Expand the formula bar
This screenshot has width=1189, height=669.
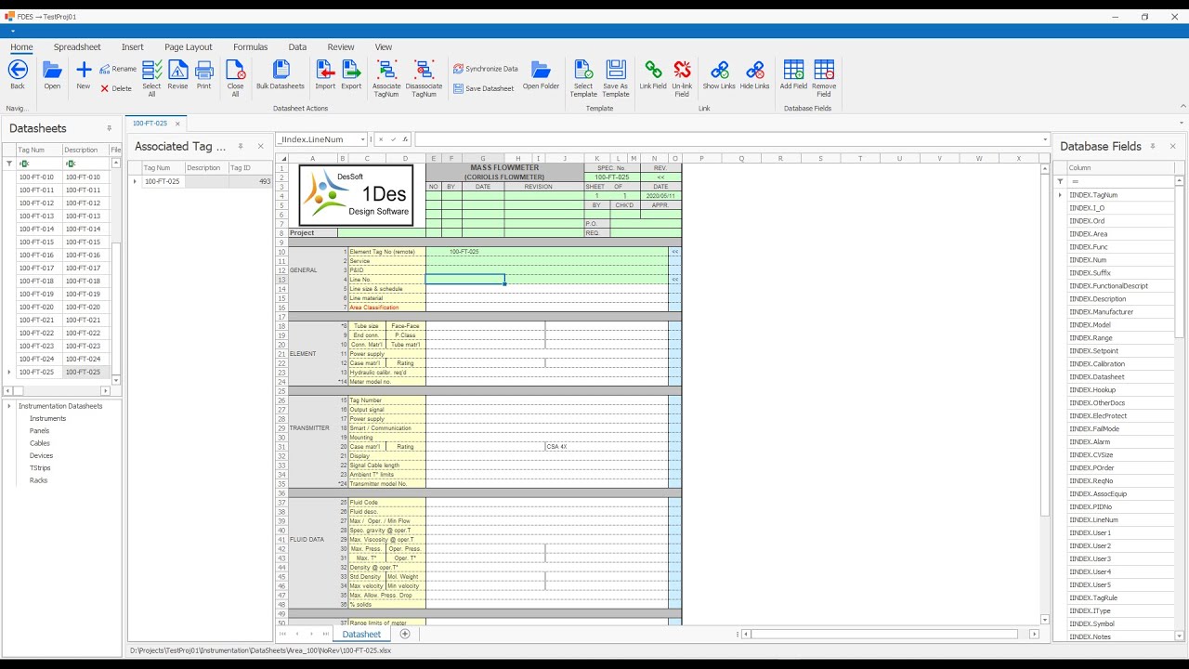[1045, 139]
